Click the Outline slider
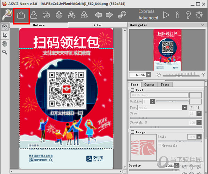 172,101
